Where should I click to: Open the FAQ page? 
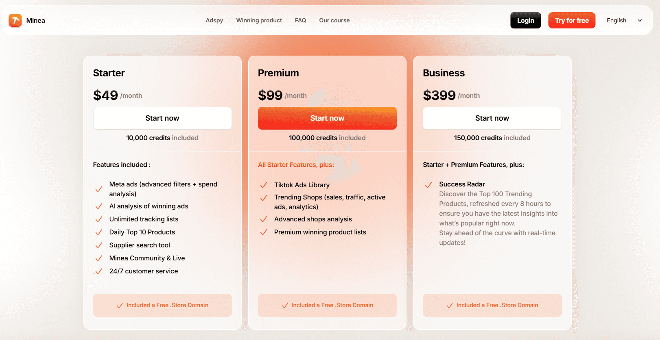pos(300,20)
